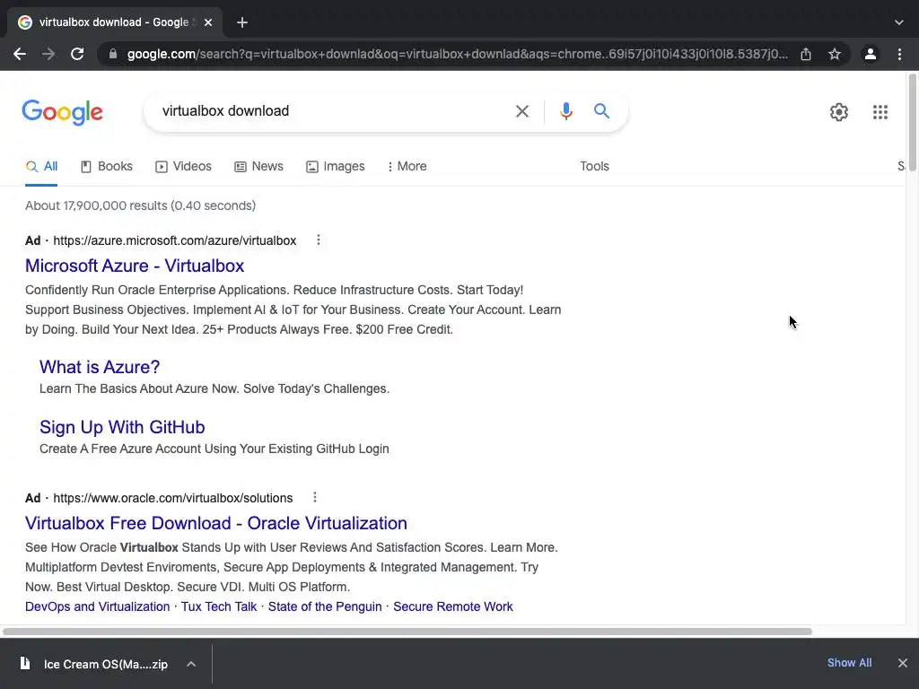
Task: Expand the More search categories menu
Action: tap(407, 166)
